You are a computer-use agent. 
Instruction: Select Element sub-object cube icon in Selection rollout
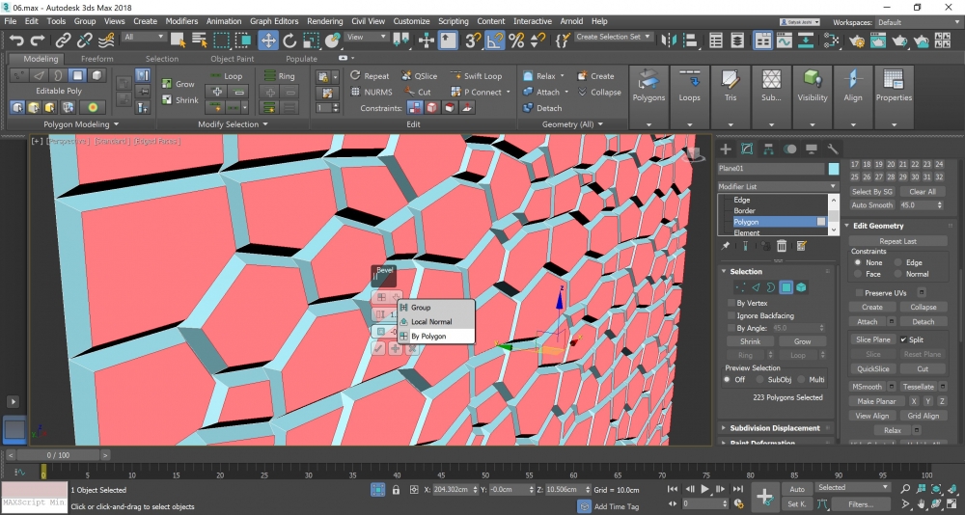[x=801, y=287]
